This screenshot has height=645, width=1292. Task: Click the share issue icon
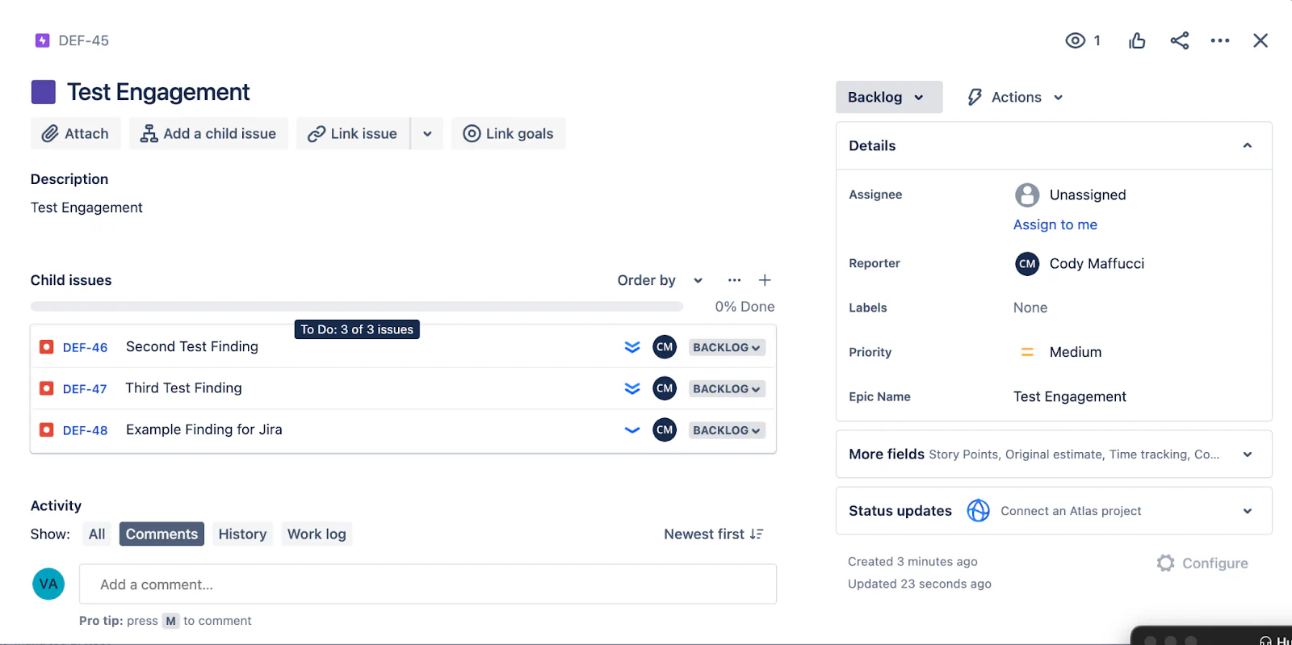pos(1179,40)
